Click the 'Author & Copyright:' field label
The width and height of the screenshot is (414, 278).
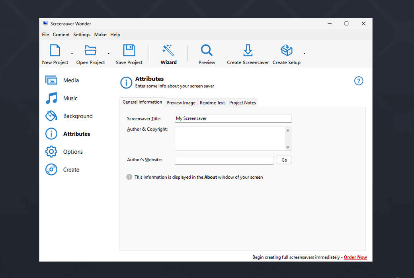click(147, 129)
